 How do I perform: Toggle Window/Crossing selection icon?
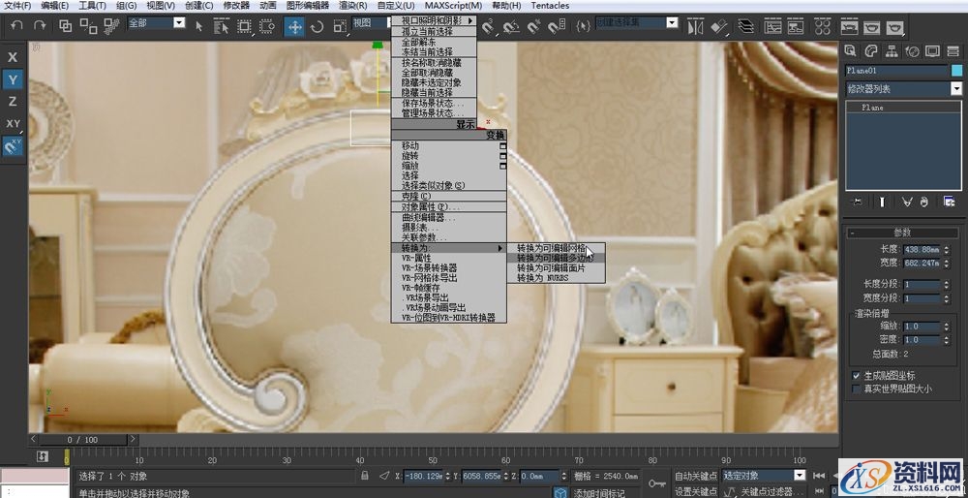pos(267,26)
